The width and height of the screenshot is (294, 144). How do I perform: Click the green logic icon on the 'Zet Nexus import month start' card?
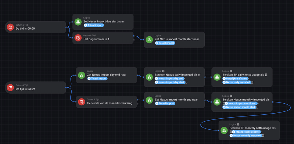pos(149,40)
